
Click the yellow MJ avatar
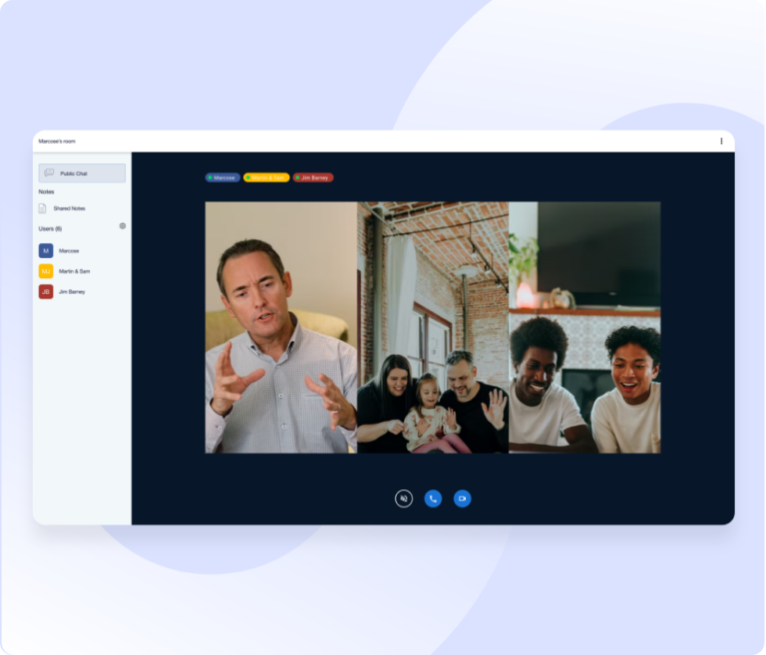[x=46, y=271]
